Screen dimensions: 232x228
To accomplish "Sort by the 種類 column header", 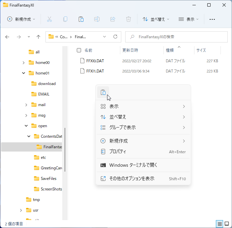I will point(170,50).
